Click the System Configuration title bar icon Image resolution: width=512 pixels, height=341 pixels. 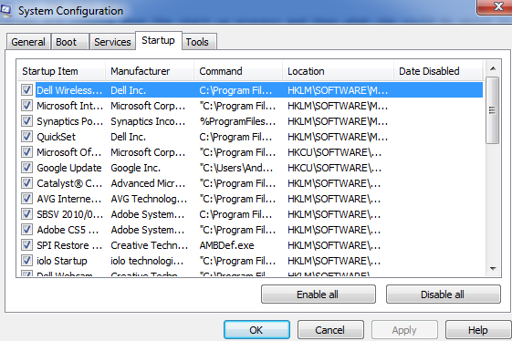click(x=5, y=10)
